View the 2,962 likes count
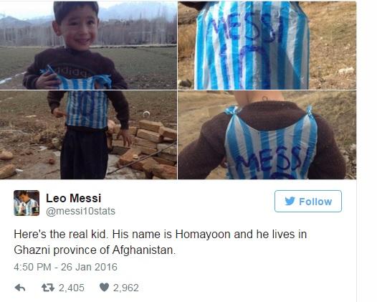This screenshot has height=302, width=377. click(126, 288)
